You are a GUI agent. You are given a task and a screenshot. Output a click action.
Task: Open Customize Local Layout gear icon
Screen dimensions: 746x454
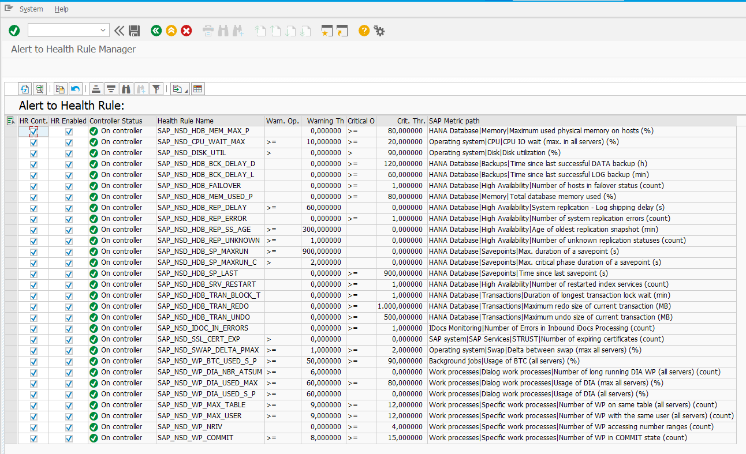coord(379,31)
